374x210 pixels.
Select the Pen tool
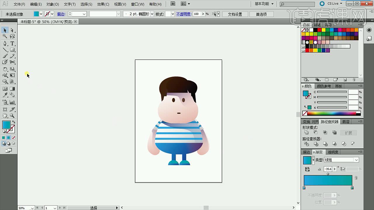(x=5, y=43)
